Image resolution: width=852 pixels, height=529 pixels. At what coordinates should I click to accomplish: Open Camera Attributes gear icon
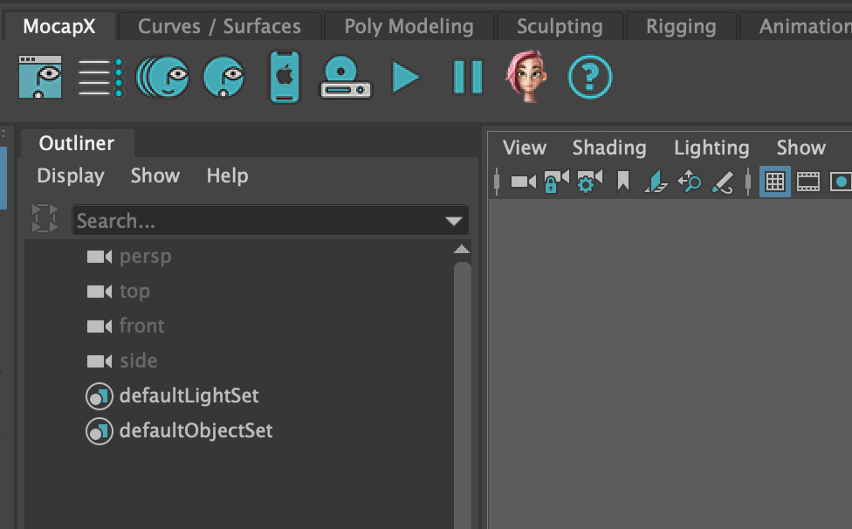(589, 182)
